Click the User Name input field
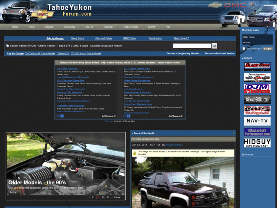The image size is (277, 208). [x=258, y=37]
